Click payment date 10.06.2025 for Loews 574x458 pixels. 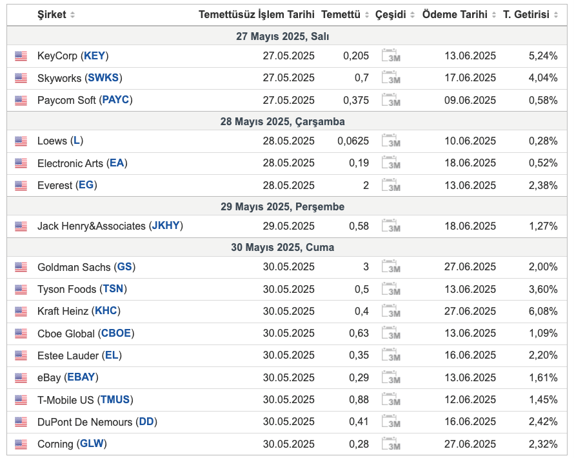coord(470,141)
